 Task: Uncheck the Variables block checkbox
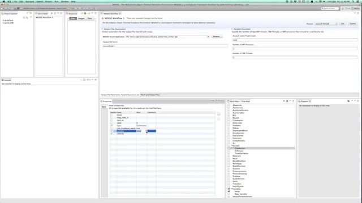tap(229, 189)
